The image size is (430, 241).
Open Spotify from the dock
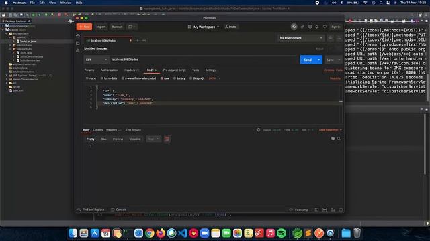click(x=281, y=233)
